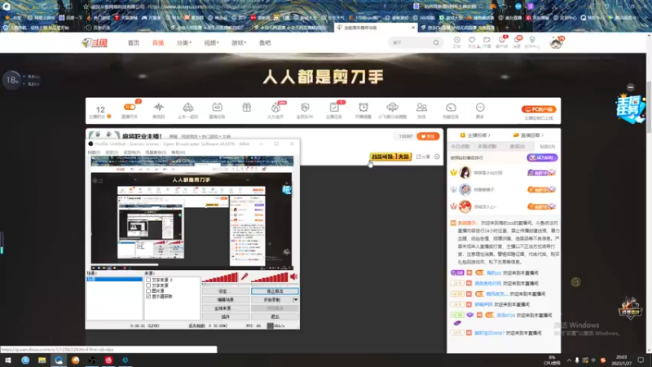Switch to the 贵宾 tab
Viewport: 652px width, 367px height.
coord(518,147)
